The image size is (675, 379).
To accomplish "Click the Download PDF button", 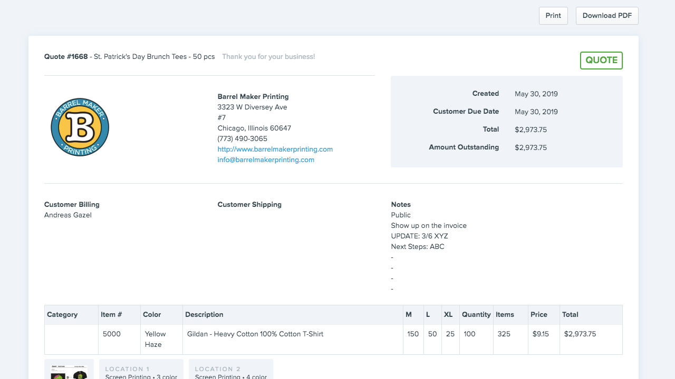I will pos(606,15).
